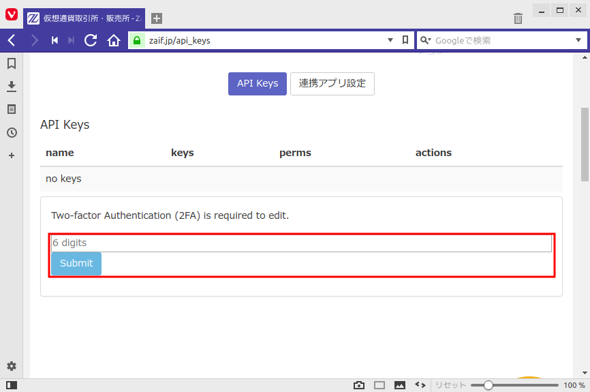Expand the search field history dropdown

(x=578, y=40)
